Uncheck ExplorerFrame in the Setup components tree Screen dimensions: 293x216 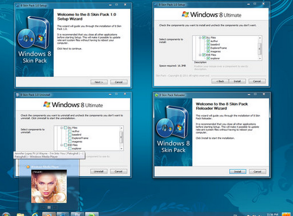click(x=208, y=48)
